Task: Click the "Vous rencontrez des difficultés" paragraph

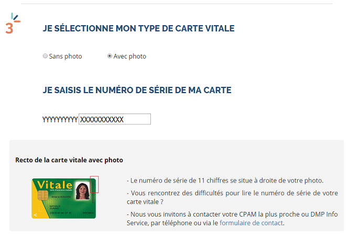Action: (x=232, y=197)
